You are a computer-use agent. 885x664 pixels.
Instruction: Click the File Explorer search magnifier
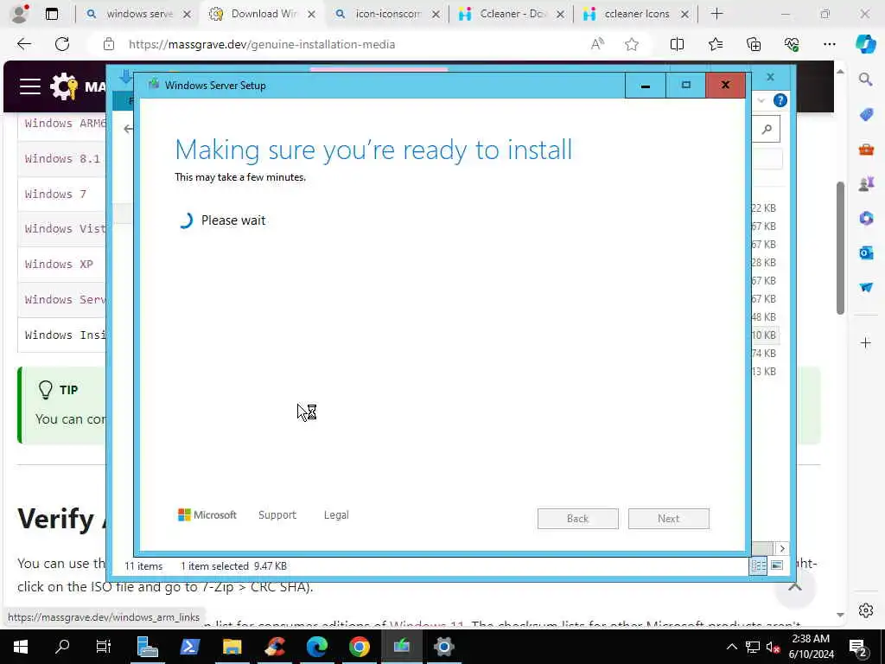click(x=767, y=130)
